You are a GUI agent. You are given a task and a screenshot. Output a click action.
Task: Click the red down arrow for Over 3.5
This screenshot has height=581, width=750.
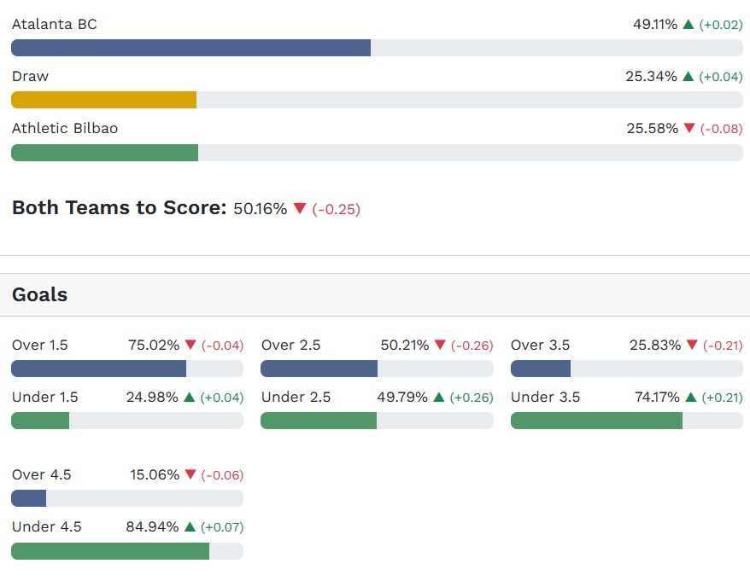692,346
